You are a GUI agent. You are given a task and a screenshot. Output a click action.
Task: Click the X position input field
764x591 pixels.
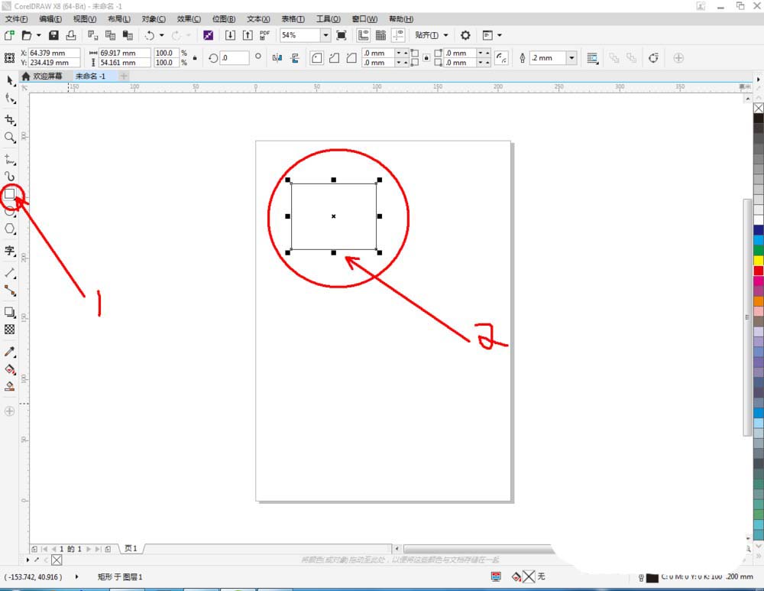(54, 53)
